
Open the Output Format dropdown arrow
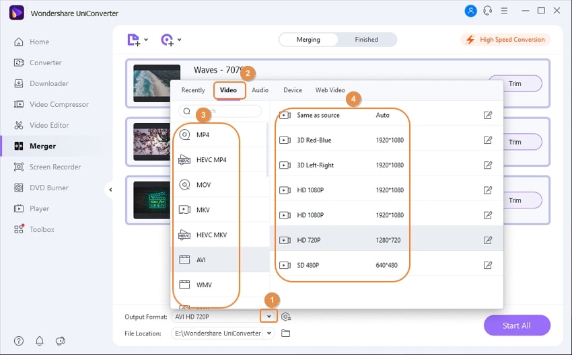[269, 317]
